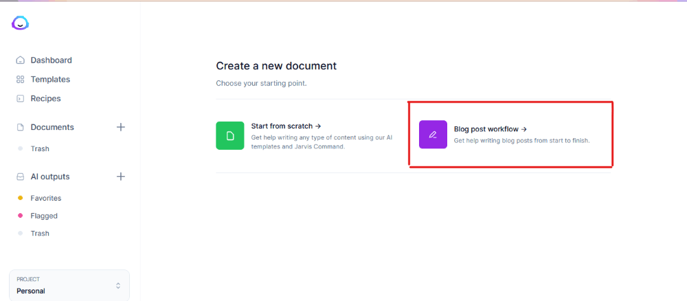Open the Trash under AI outputs

pos(40,233)
